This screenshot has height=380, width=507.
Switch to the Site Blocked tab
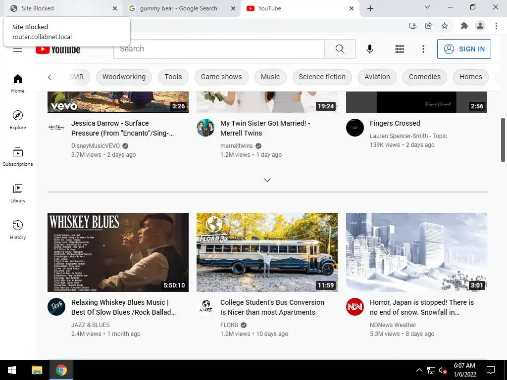pyautogui.click(x=61, y=8)
